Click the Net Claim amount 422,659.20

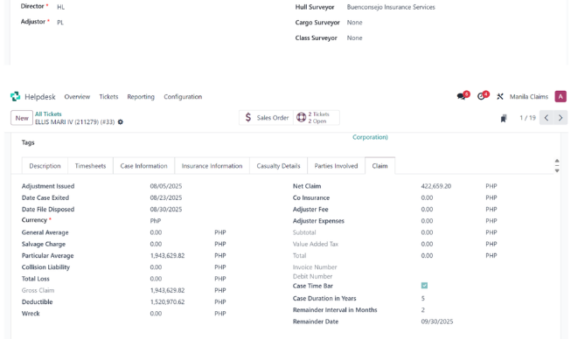coord(435,186)
